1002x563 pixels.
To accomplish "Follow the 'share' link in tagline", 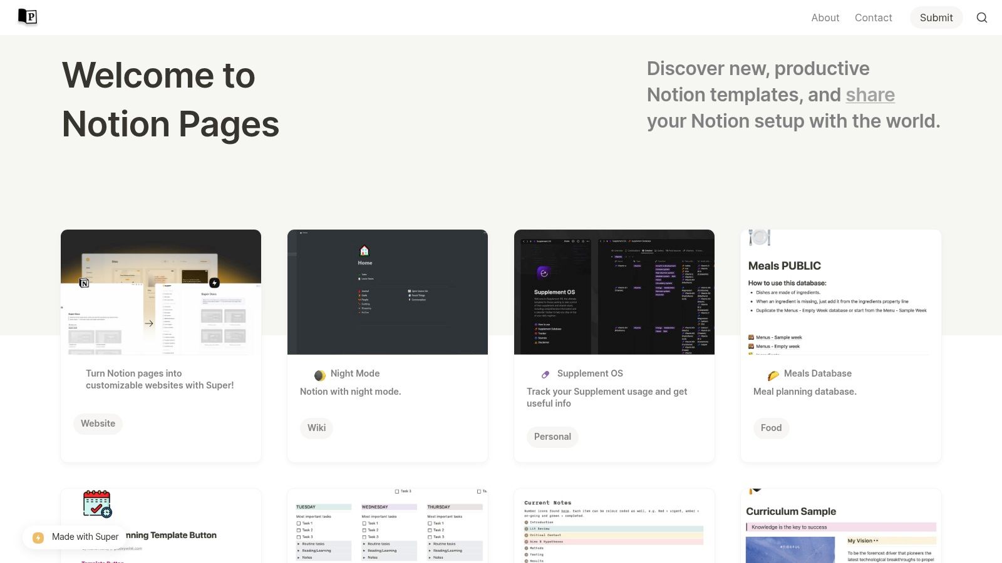I will click(x=870, y=94).
